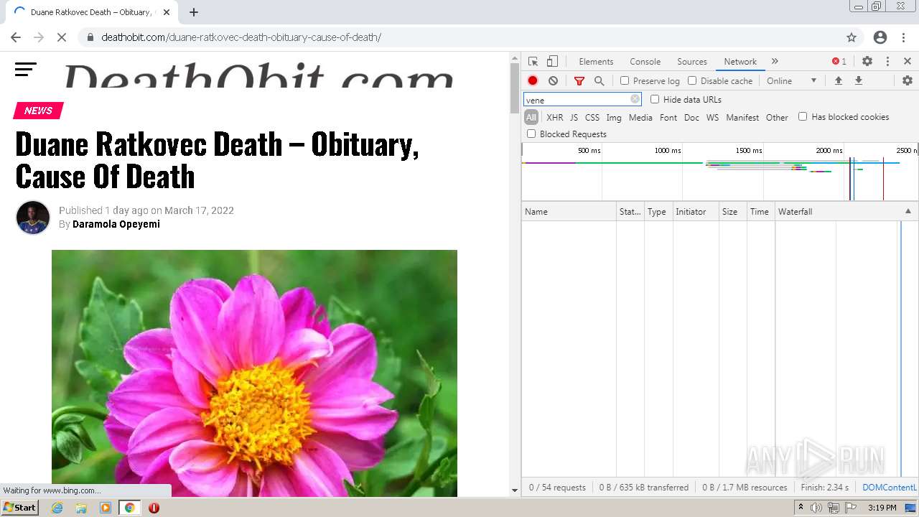Open the Online throttling dropdown
This screenshot has width=919, height=517.
click(x=792, y=81)
